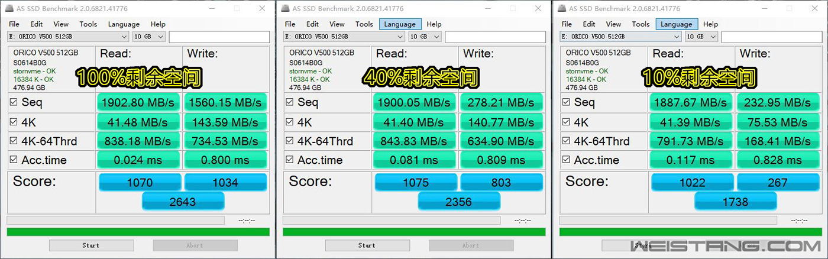Open the 10 GB size dropdown in the right window
The width and height of the screenshot is (828, 259).
point(701,37)
